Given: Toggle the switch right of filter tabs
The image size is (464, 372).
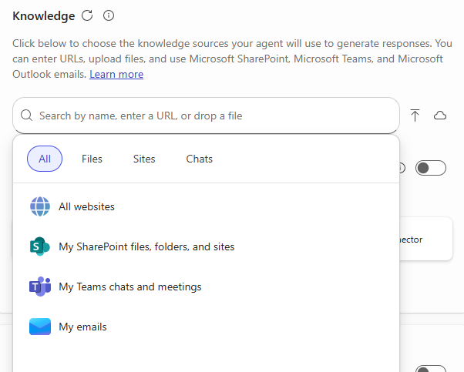Looking at the screenshot, I should 430,168.
